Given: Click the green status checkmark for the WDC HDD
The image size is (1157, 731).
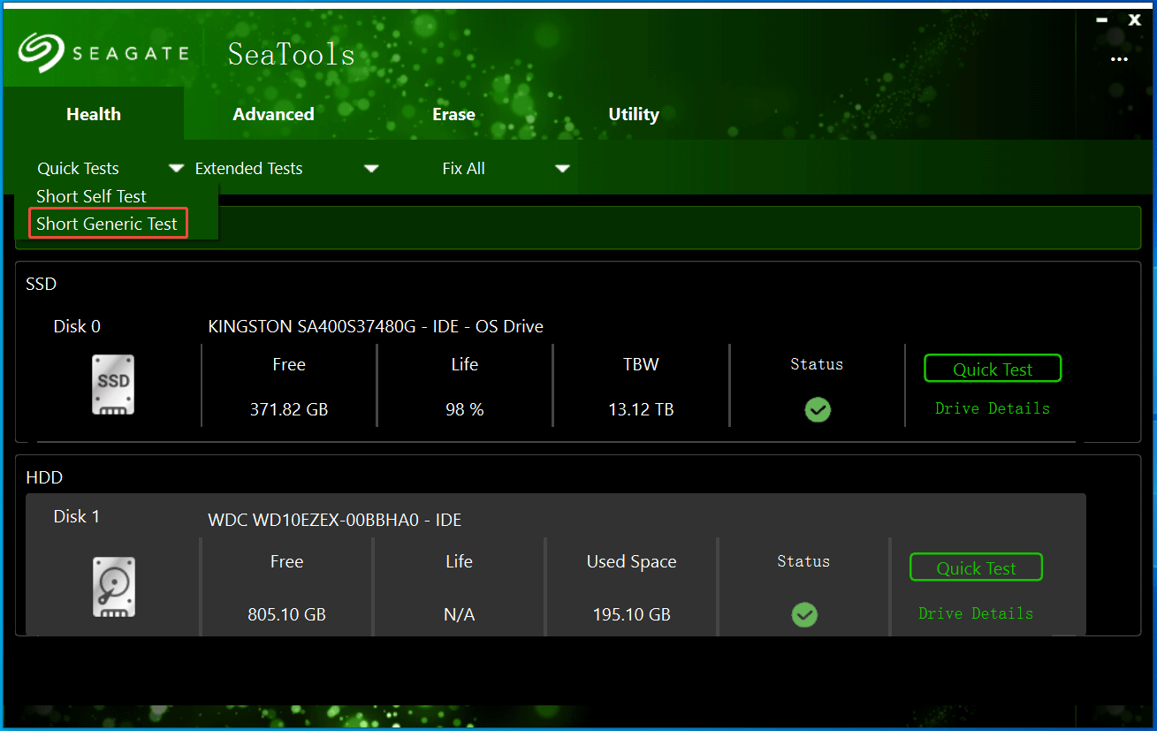Looking at the screenshot, I should pyautogui.click(x=803, y=615).
